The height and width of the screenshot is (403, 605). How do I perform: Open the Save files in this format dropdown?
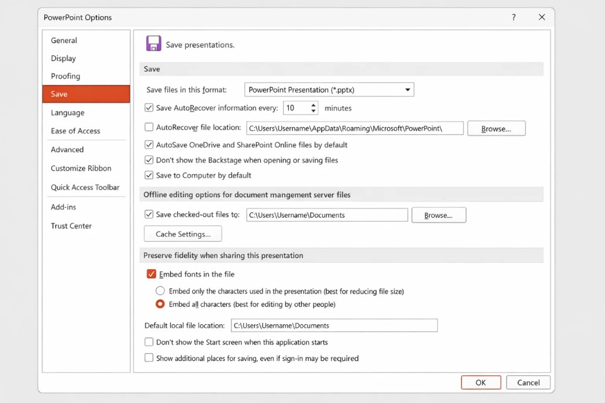point(406,89)
